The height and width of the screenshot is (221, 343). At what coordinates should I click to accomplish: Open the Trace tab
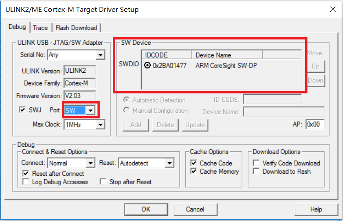point(40,28)
